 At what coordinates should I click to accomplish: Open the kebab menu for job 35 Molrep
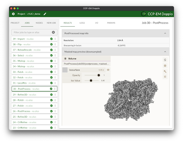[x=55, y=61]
